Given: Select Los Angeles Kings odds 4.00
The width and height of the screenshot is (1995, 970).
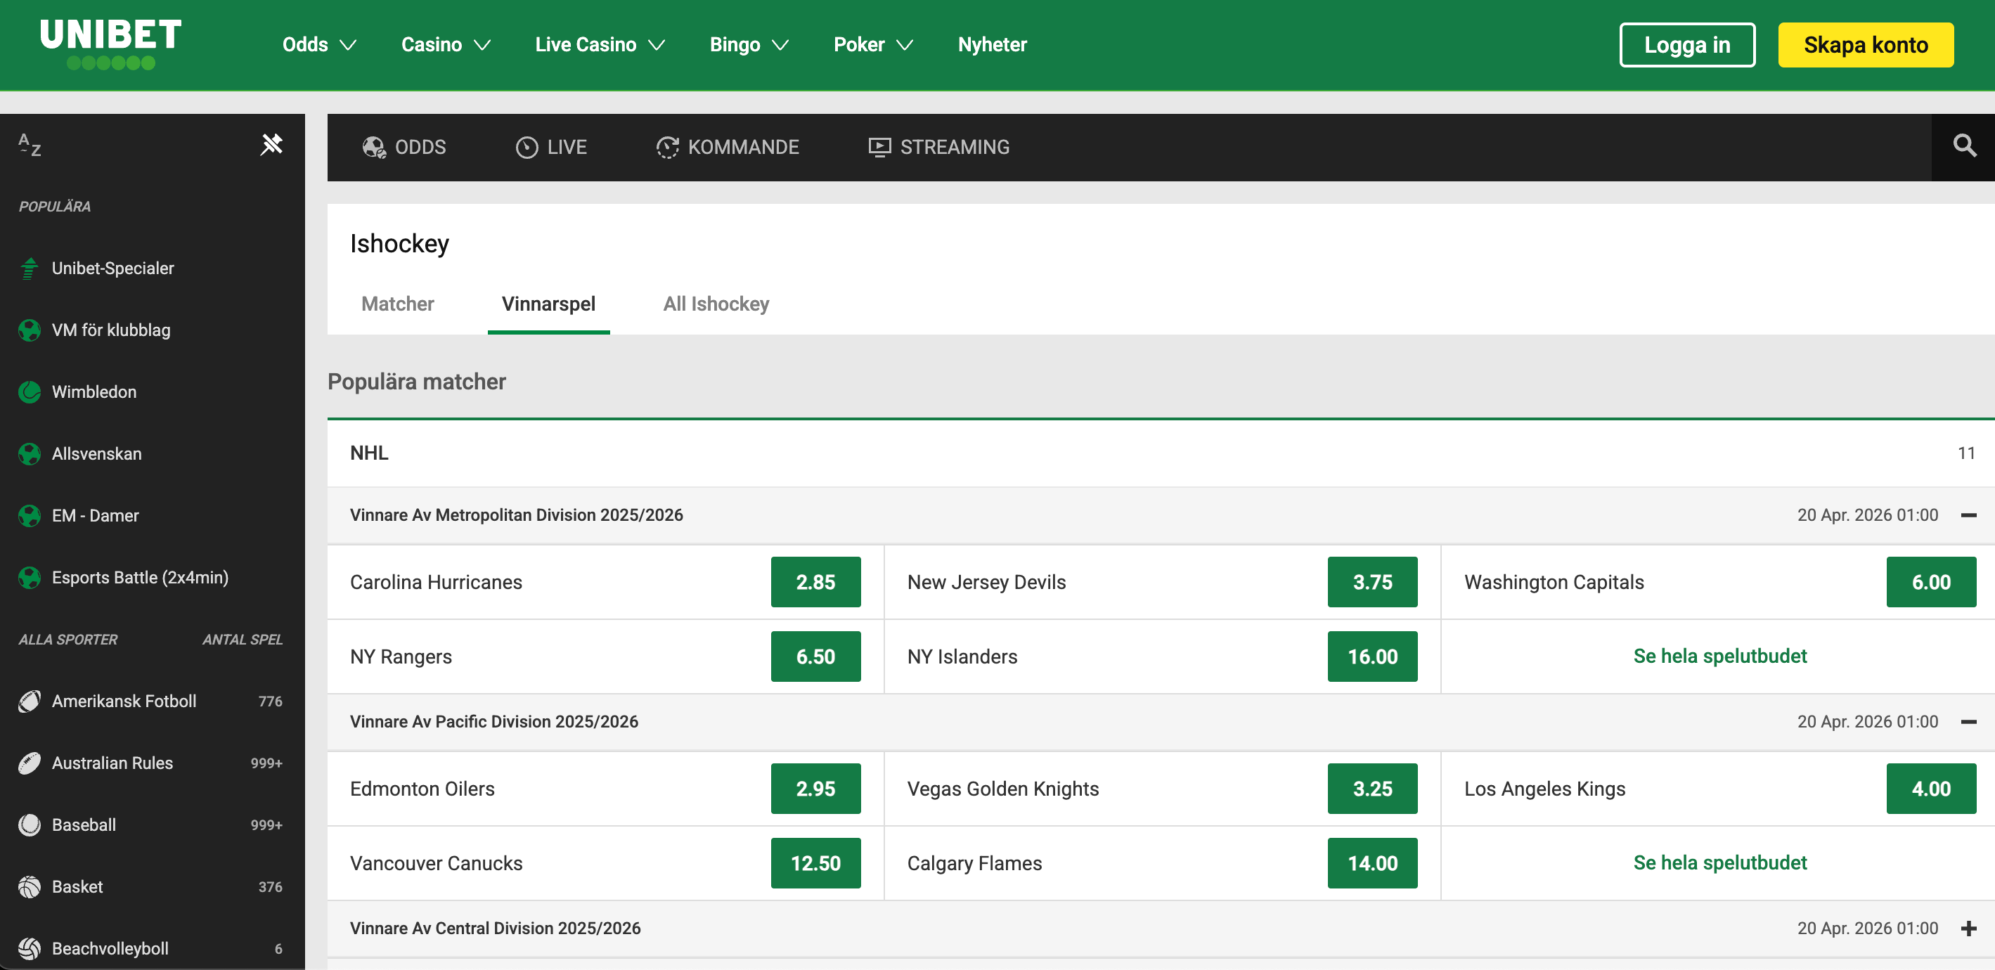Looking at the screenshot, I should [1931, 789].
